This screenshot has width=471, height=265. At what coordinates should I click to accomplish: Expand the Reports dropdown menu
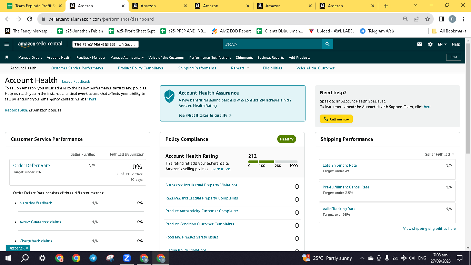coord(240,68)
